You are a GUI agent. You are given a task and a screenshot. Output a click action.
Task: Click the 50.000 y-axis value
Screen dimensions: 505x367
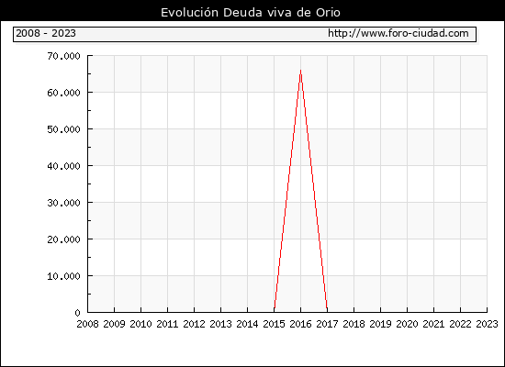[63, 129]
